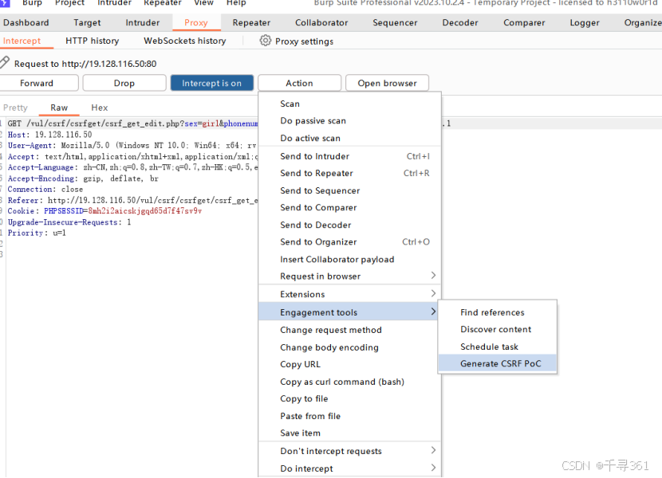Switch to the Decoder tab
Viewport: 662px width, 478px height.
tap(460, 22)
